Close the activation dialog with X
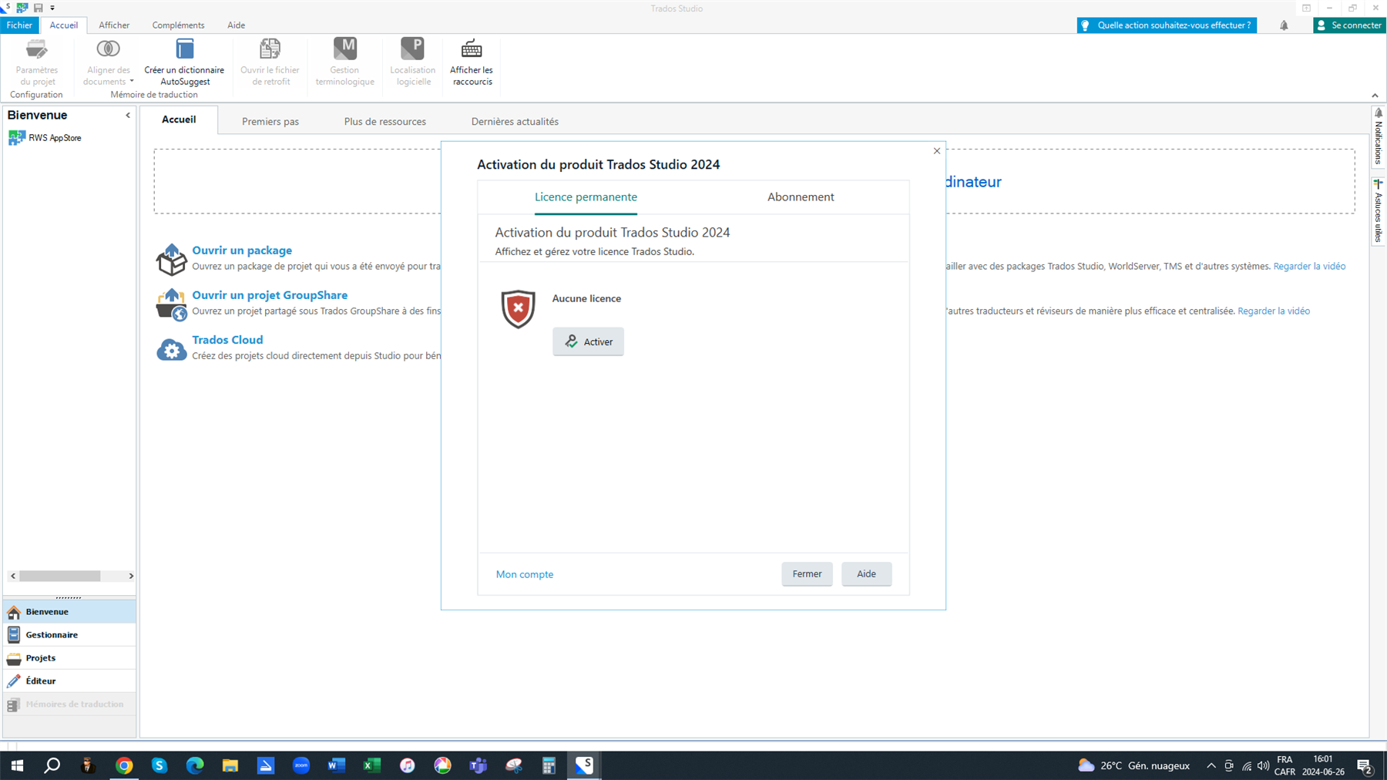Viewport: 1387px width, 780px height. [937, 151]
